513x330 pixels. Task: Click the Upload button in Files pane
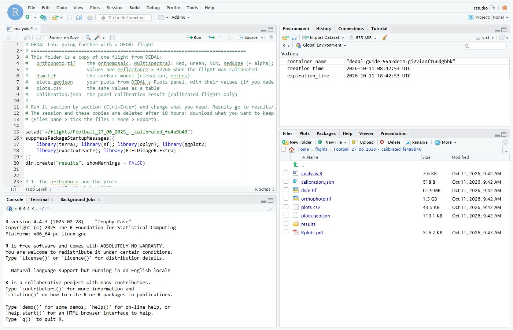point(363,142)
